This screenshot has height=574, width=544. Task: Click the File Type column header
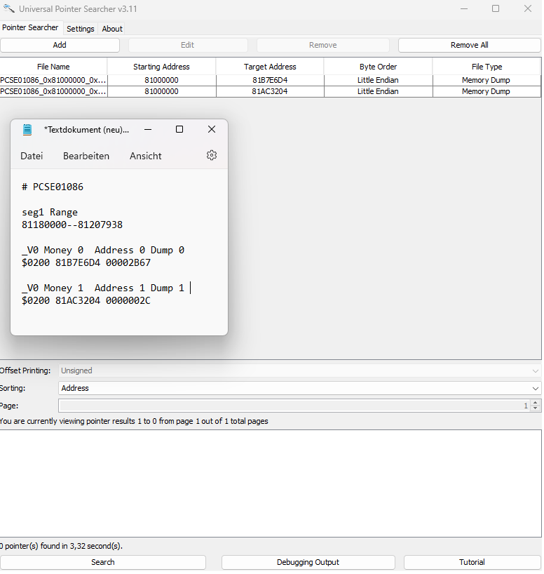(487, 67)
